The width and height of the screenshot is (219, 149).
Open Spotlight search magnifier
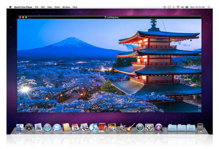pos(209,7)
